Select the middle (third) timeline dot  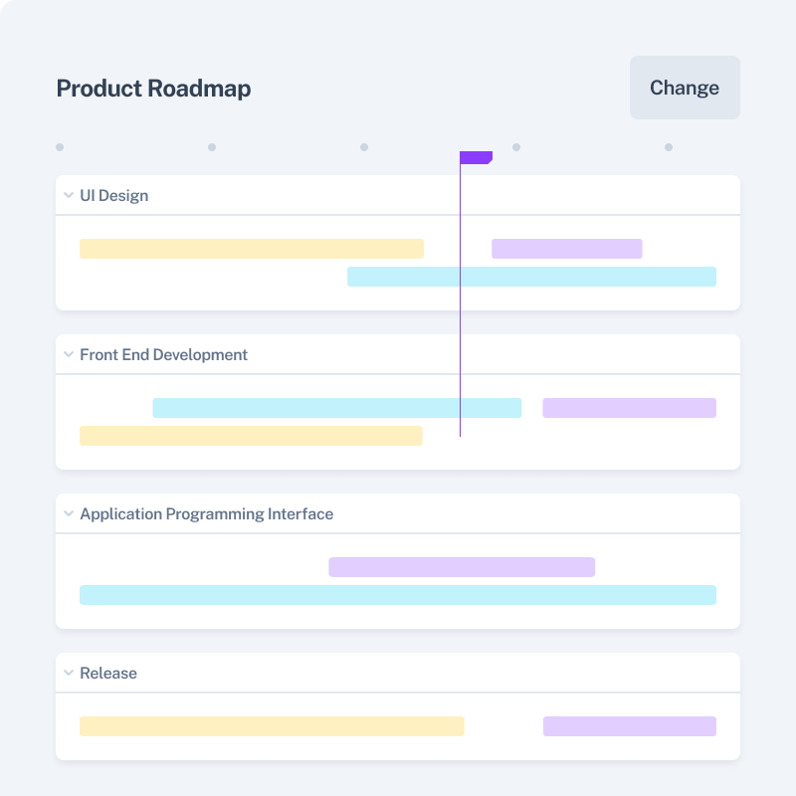pos(364,147)
